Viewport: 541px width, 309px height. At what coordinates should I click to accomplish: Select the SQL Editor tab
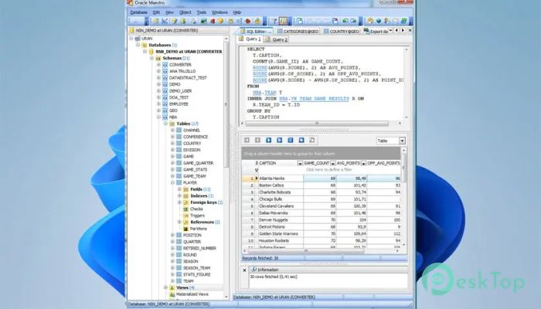point(256,32)
